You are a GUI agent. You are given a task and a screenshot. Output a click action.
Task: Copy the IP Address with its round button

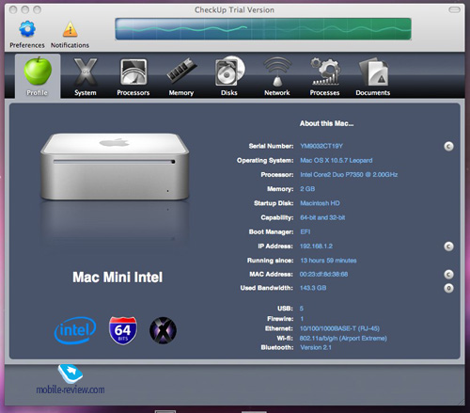pyautogui.click(x=448, y=246)
